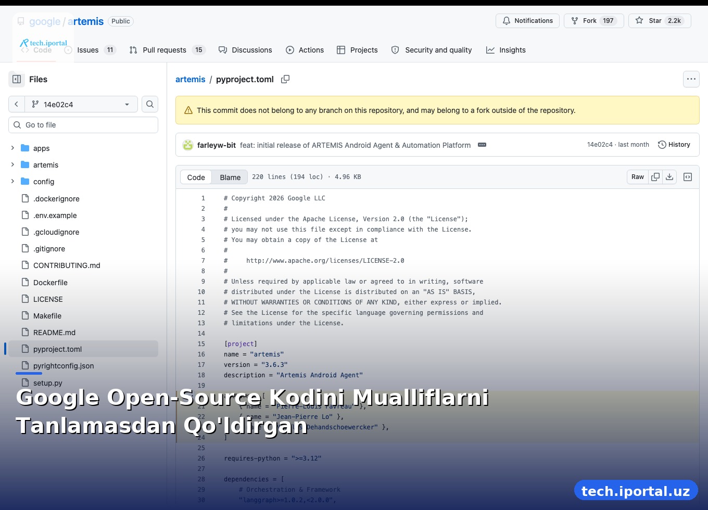Click the requires-python line text
This screenshot has width=708, height=510.
click(x=273, y=458)
